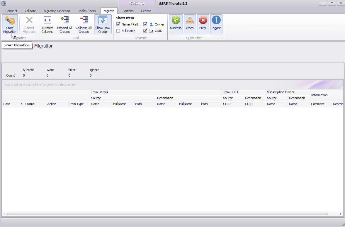The height and width of the screenshot is (227, 345).
Task: Toggle the Show Row Group button
Action: point(103,24)
